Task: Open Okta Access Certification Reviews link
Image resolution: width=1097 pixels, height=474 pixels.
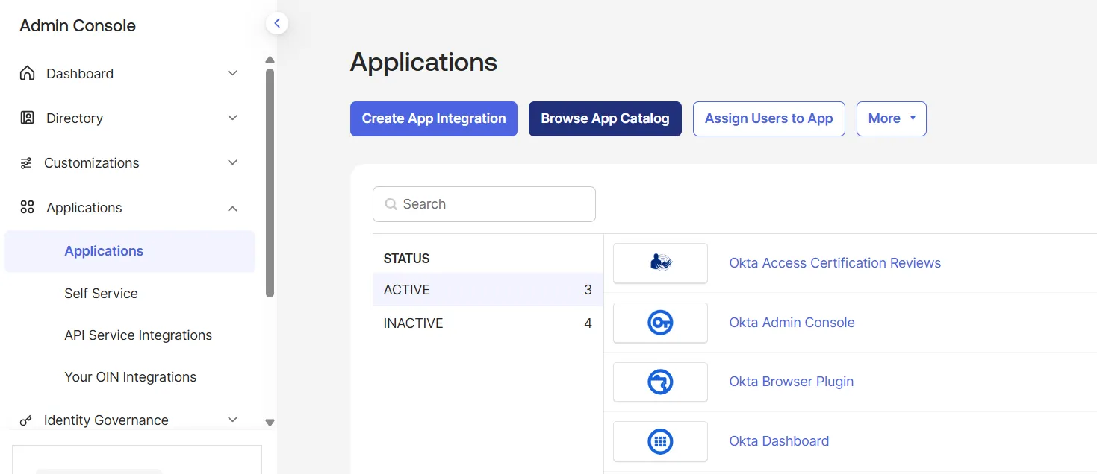Action: pos(835,263)
